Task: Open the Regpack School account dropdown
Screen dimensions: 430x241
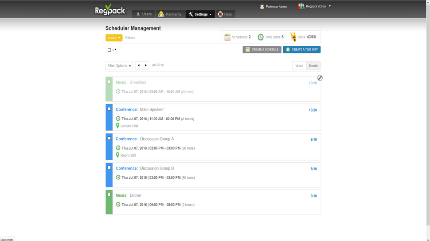Action: tap(315, 7)
